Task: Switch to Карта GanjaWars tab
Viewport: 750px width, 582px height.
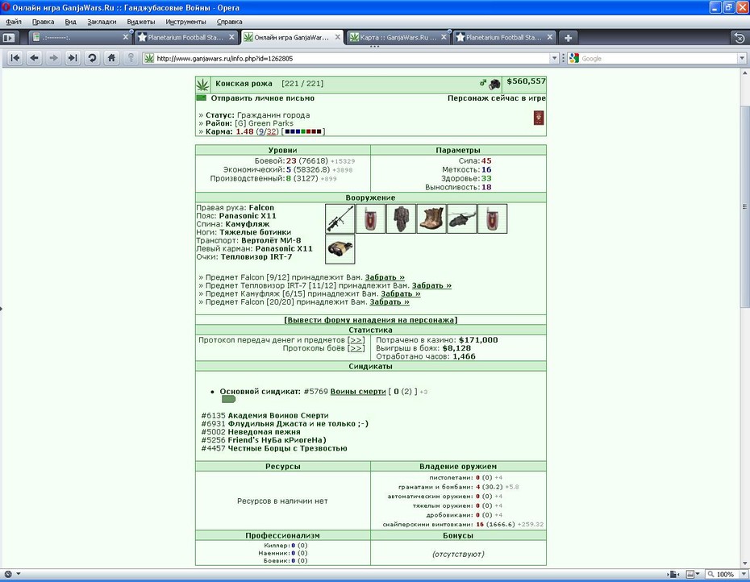Action: [x=398, y=37]
